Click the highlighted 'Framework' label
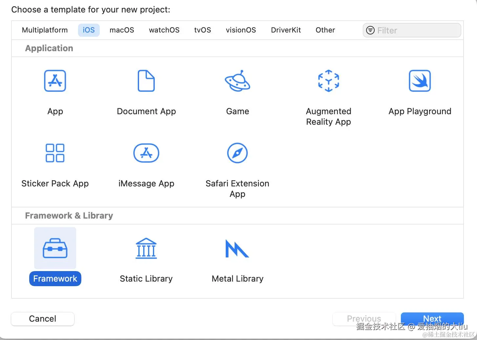This screenshot has width=477, height=340. (55, 279)
